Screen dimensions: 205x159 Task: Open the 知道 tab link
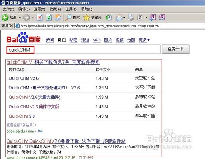85,40
